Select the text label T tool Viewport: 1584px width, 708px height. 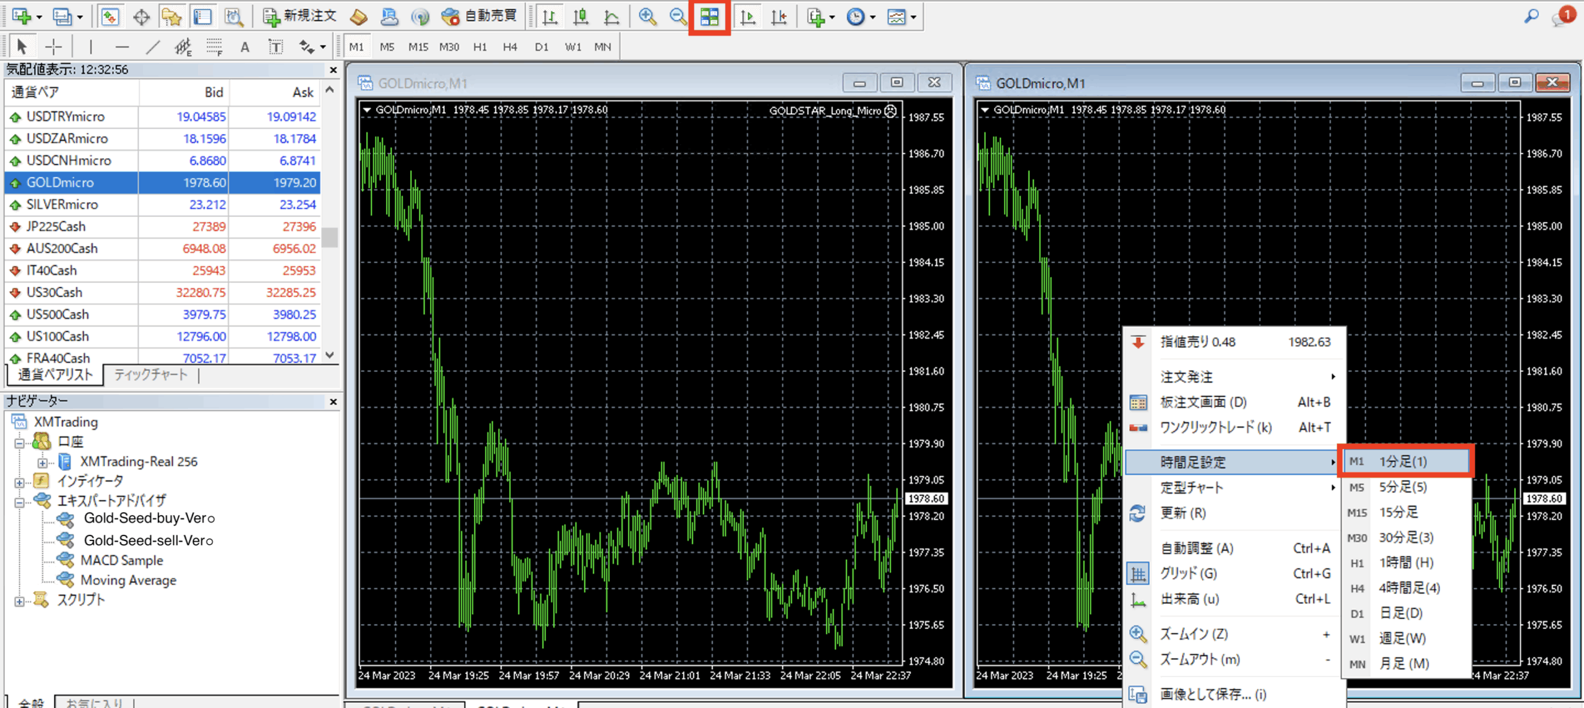pos(275,46)
